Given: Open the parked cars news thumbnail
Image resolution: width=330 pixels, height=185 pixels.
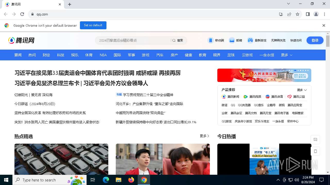Looking at the screenshot, I should [x=61, y=159].
